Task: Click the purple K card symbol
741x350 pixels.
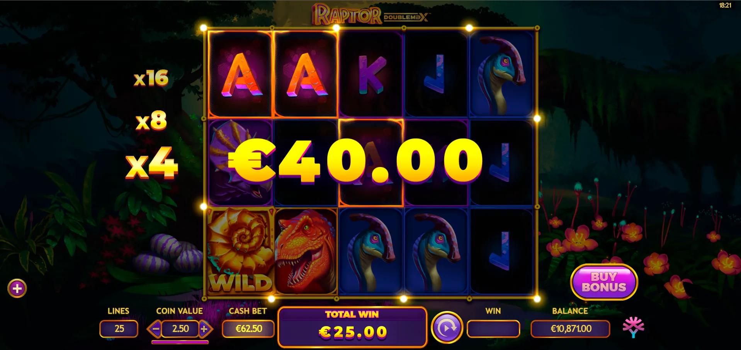Action: [370, 74]
